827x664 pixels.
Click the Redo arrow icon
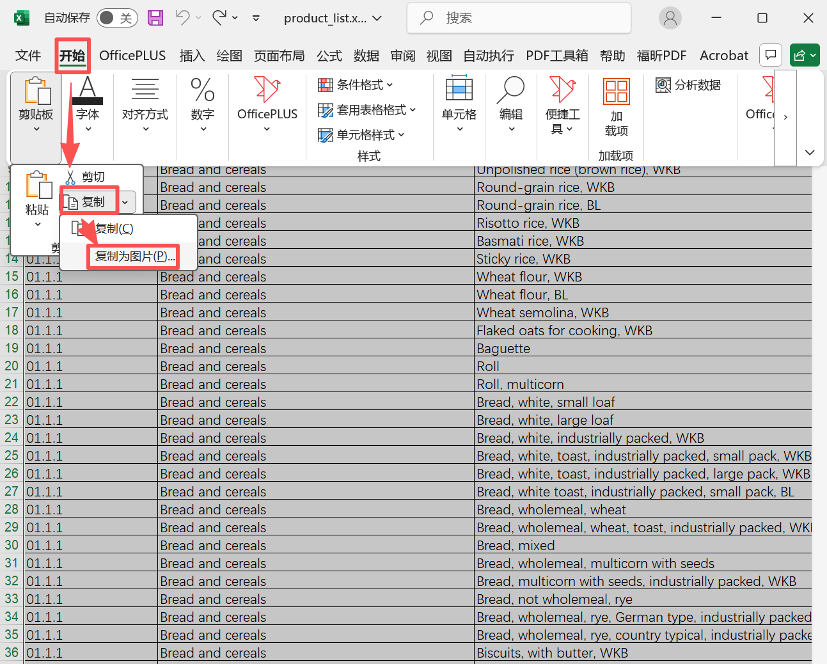click(x=219, y=18)
